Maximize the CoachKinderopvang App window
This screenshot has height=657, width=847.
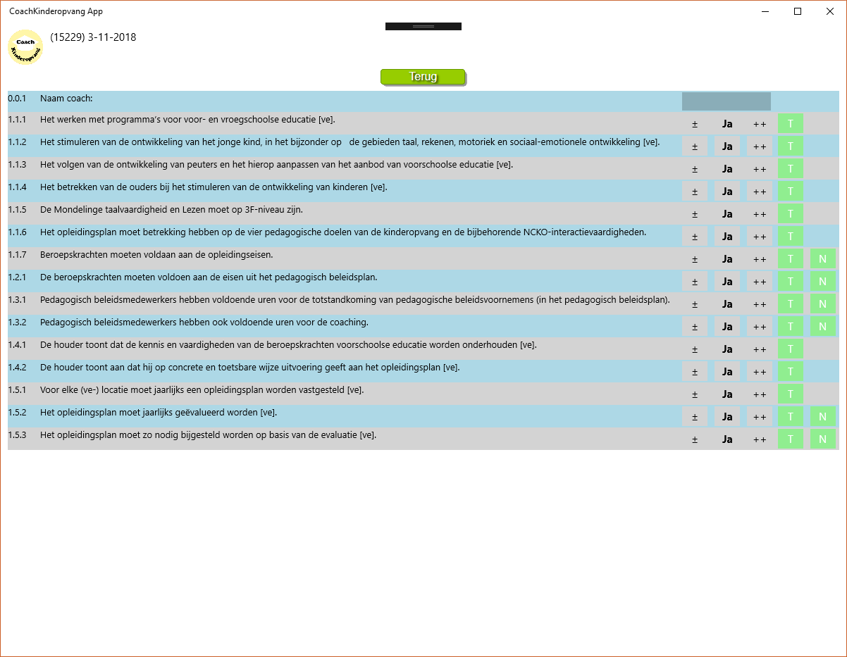[798, 11]
